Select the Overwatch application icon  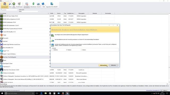2,38
